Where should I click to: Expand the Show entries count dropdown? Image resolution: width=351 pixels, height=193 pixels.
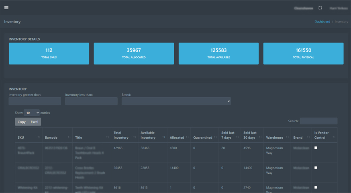tap(31, 113)
